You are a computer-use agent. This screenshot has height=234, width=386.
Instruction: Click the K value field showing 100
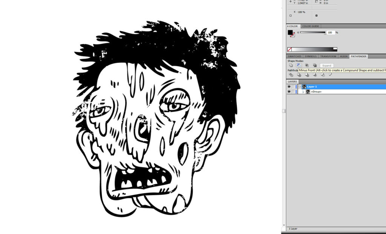[x=330, y=32]
